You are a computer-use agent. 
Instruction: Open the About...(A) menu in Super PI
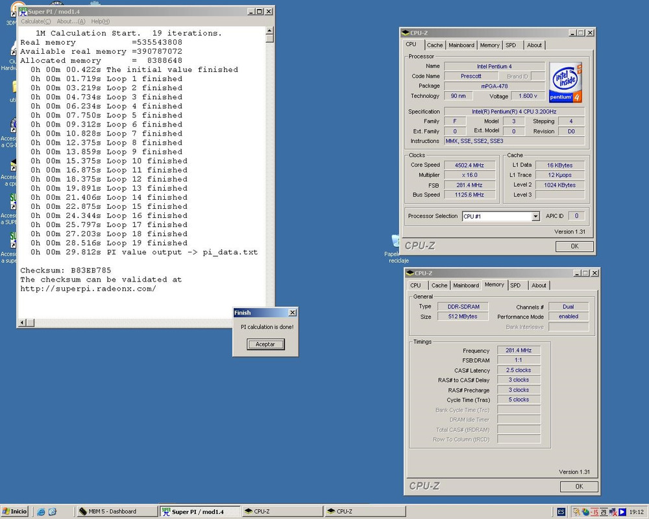(x=71, y=21)
